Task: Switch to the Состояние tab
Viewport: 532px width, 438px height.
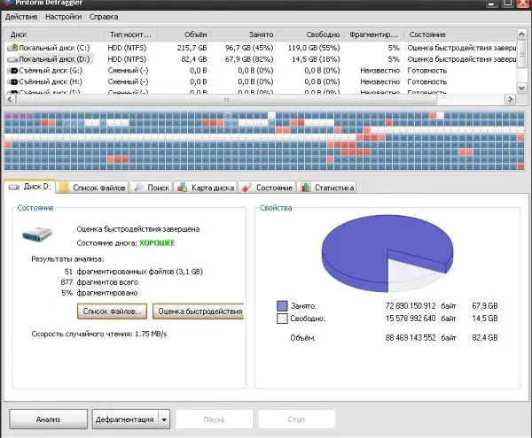Action: pos(268,188)
